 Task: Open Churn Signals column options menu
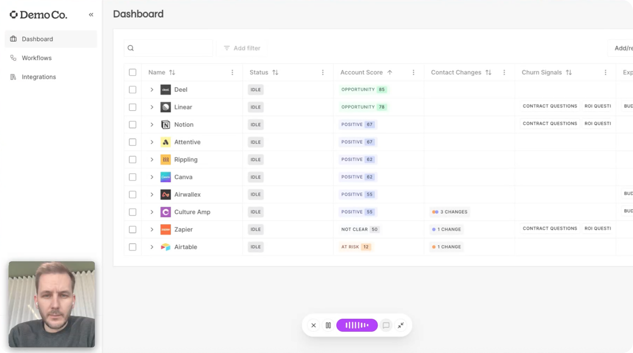606,72
